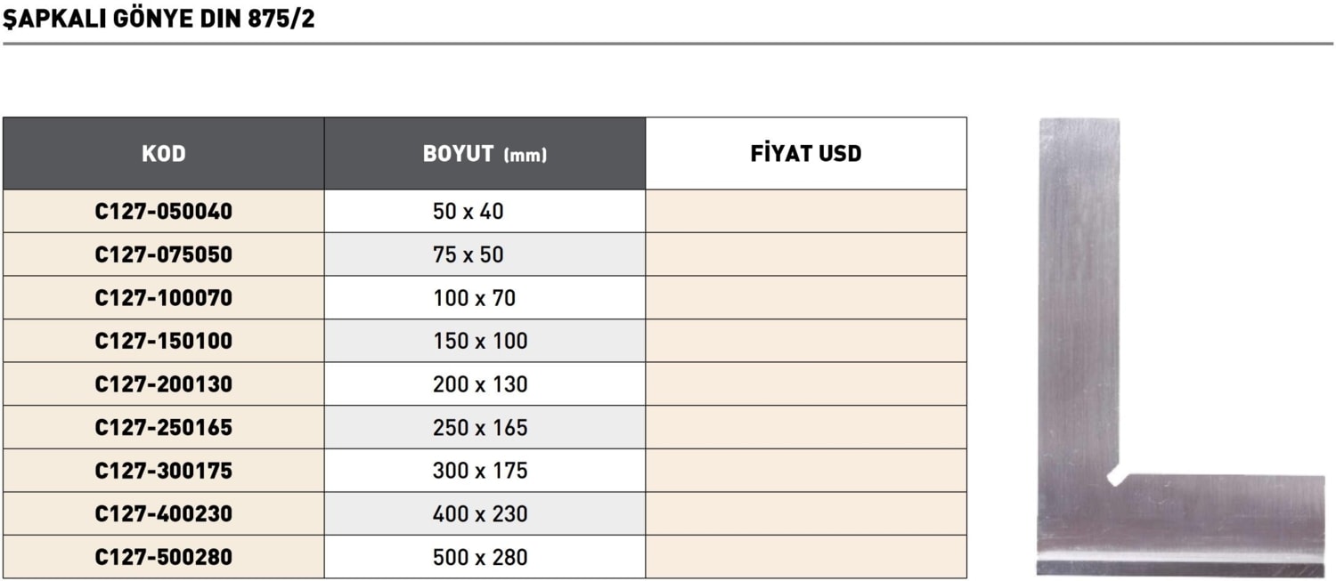Click the price cell in the 400 x 230 row

click(805, 513)
